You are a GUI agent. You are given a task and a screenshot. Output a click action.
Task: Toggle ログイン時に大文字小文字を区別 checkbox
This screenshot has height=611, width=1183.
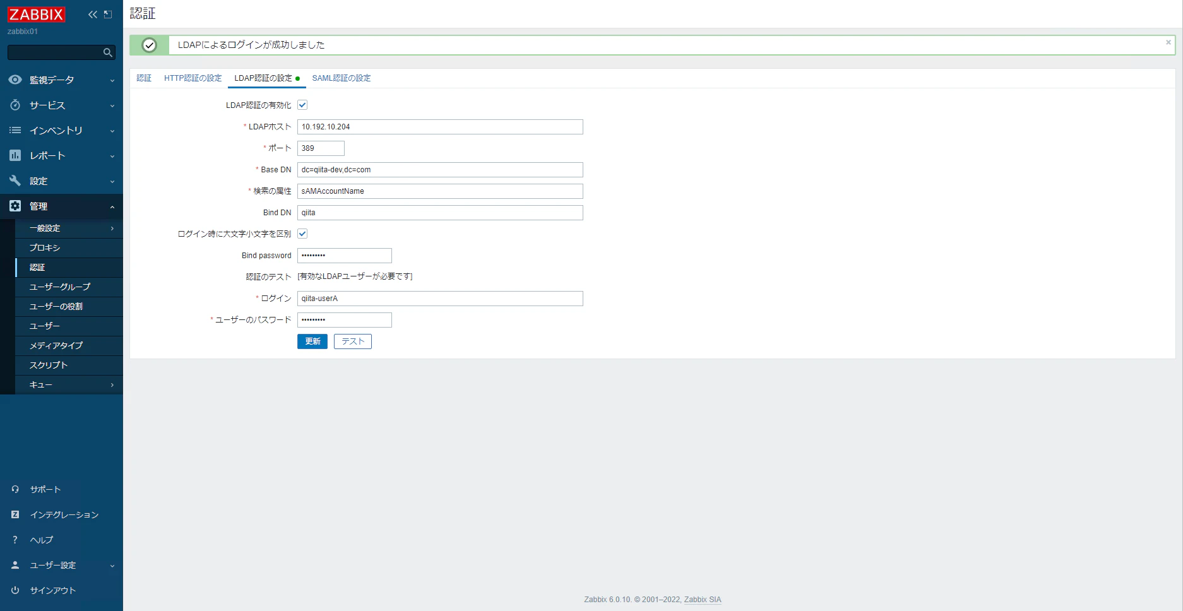coord(302,234)
